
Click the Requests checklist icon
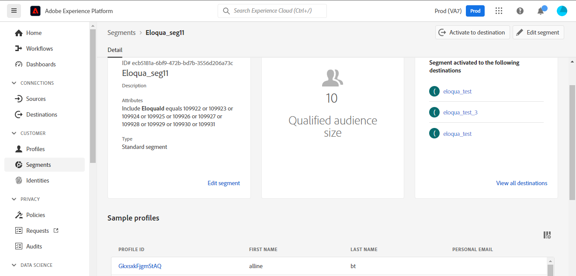[18, 231]
